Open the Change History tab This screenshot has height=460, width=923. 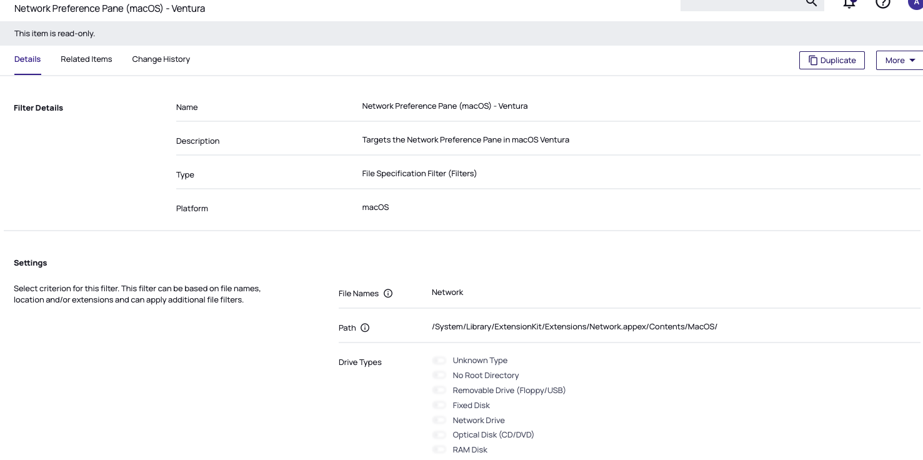coord(161,59)
